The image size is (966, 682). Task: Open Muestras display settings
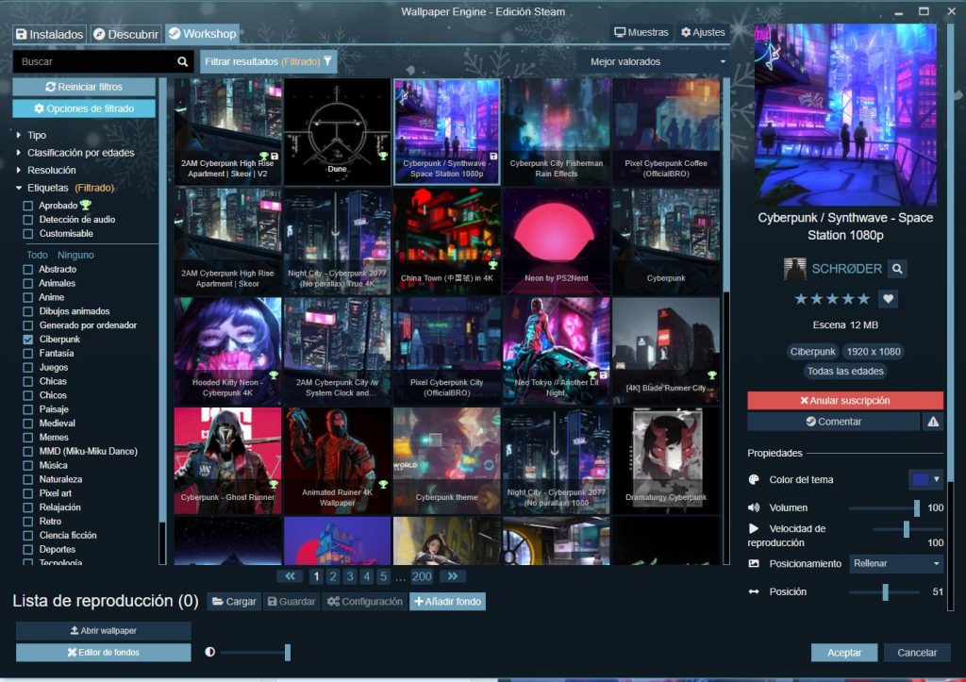(641, 32)
